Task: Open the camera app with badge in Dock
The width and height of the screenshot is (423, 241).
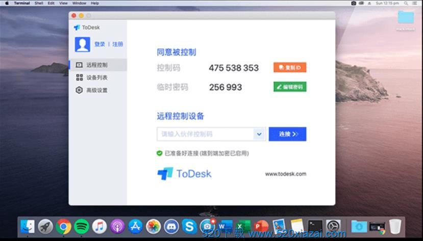Action: (208, 226)
